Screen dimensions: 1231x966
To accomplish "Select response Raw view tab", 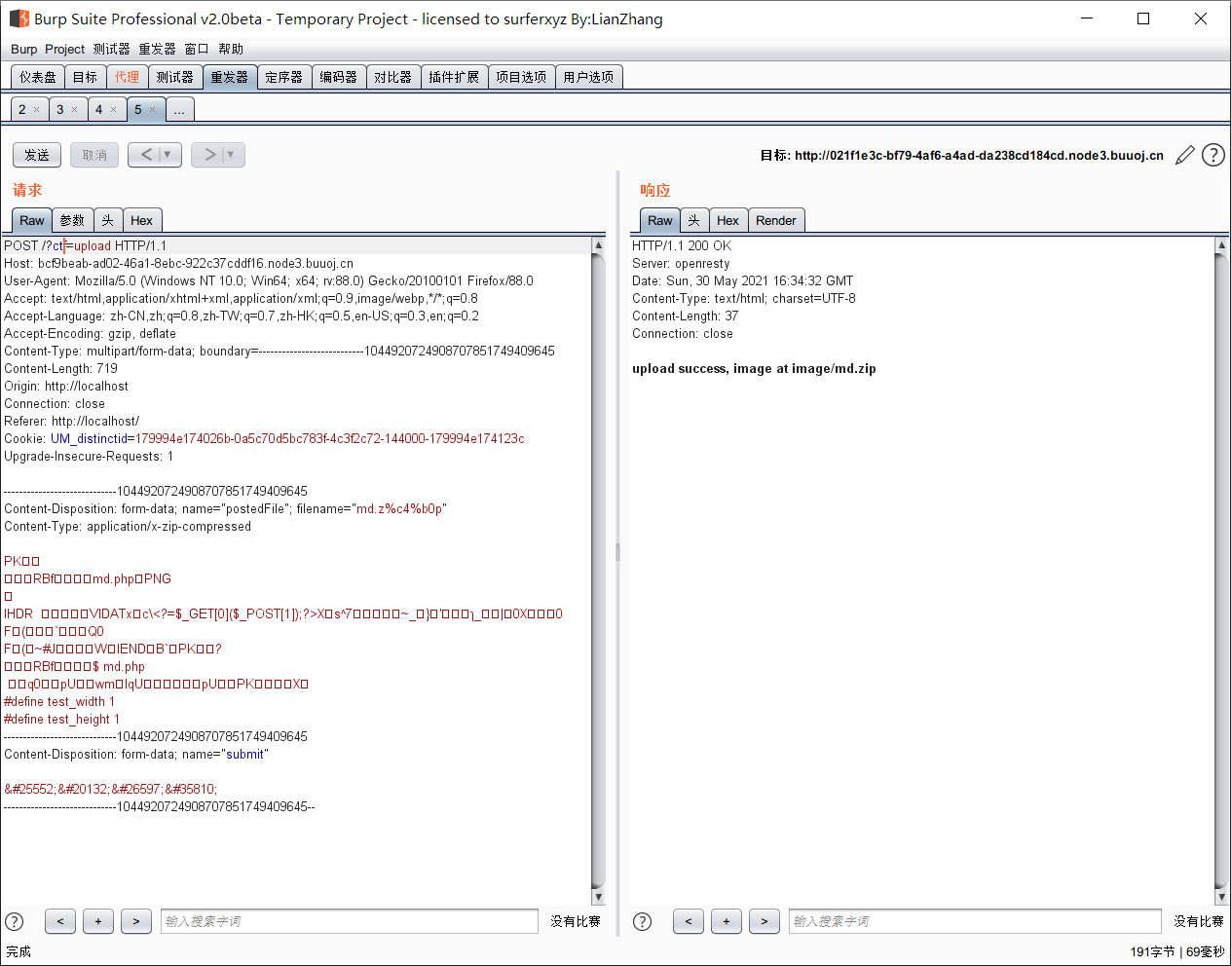I will (660, 221).
